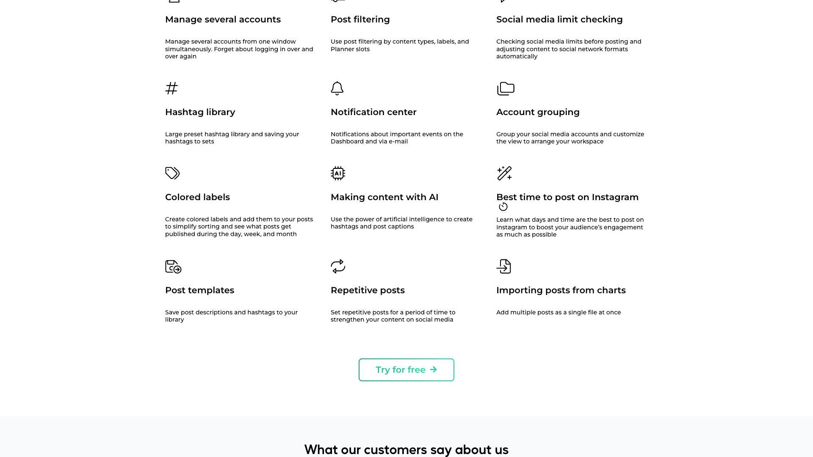Click the magic wand icon for Best time to post
Image resolution: width=813 pixels, height=457 pixels.
point(504,173)
